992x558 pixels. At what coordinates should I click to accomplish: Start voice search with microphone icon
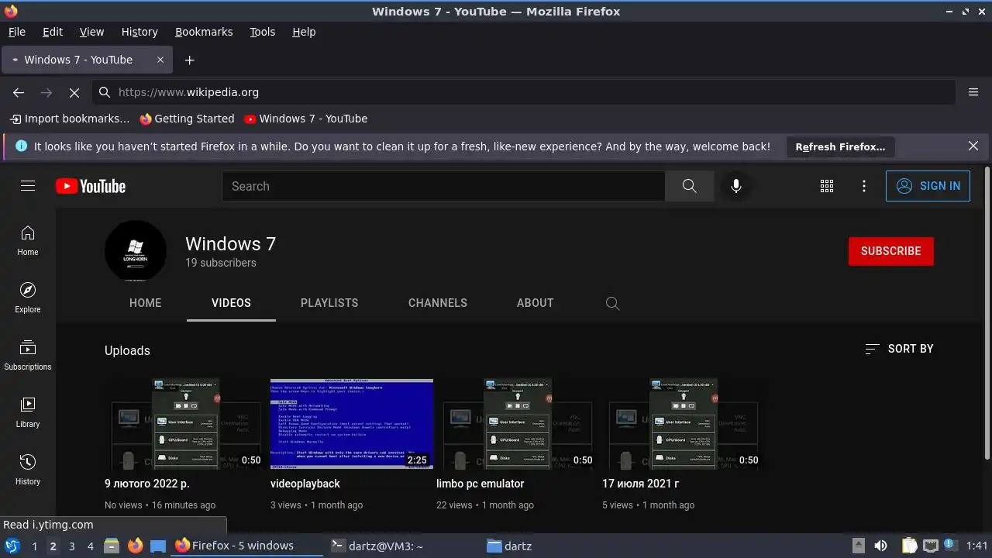(735, 186)
